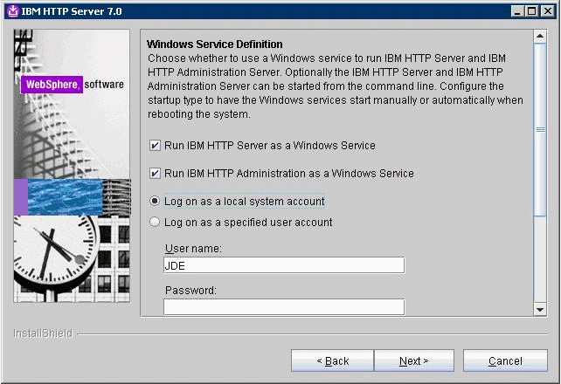Go back with the Back button
561x384 pixels.
pos(332,360)
